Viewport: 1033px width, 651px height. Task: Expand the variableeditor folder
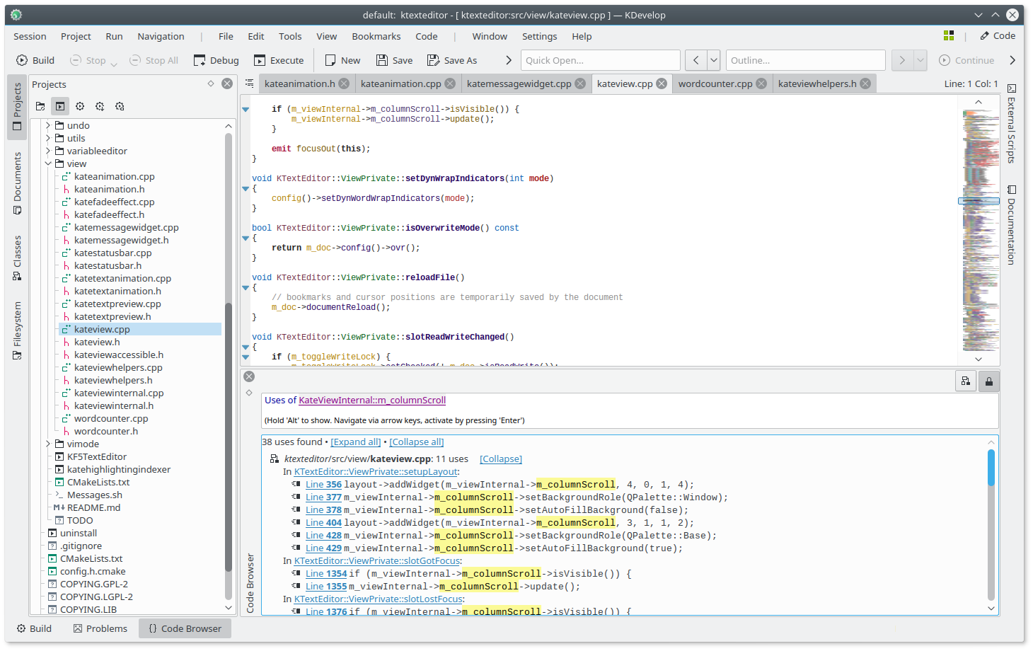48,151
